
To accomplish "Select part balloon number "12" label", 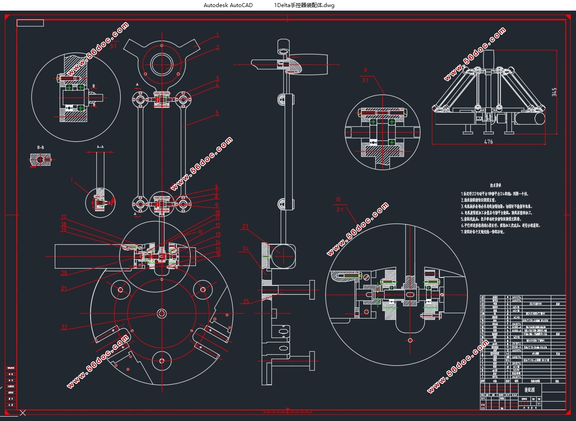I will pyautogui.click(x=218, y=225).
